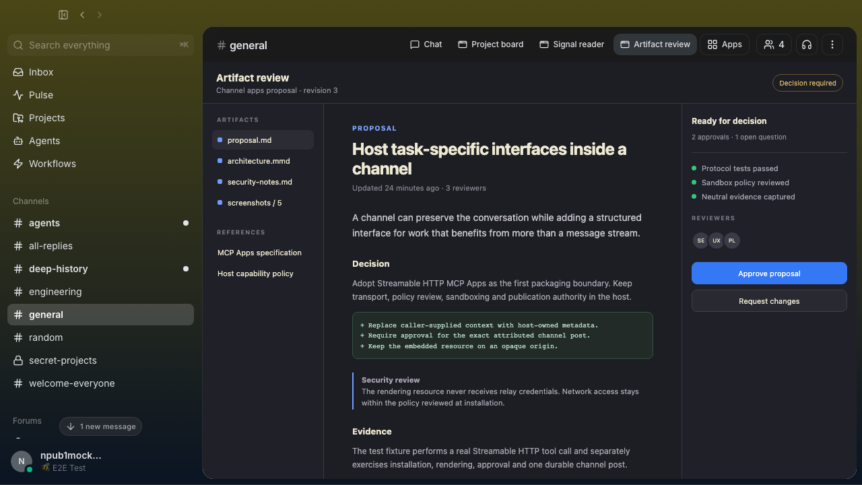This screenshot has width=862, height=485.
Task: Open the Inbox tray icon
Action: (18, 72)
